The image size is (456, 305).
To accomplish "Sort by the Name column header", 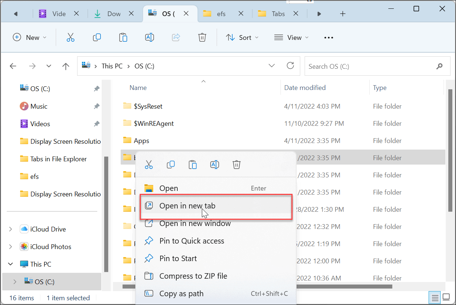I will 138,88.
